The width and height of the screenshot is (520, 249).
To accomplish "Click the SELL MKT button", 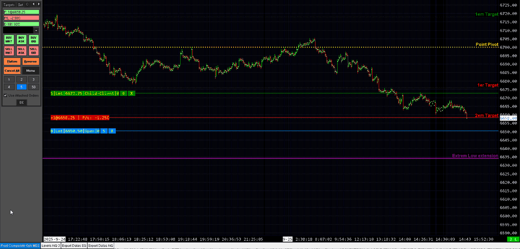I will click(9, 51).
